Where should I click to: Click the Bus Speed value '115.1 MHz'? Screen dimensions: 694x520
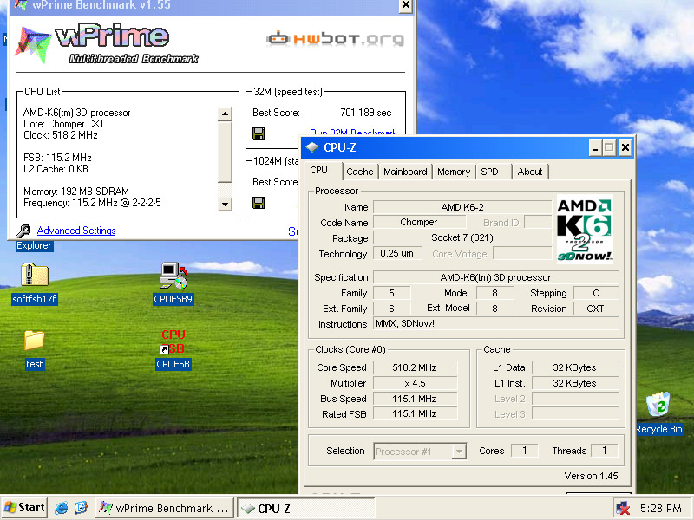tap(415, 399)
